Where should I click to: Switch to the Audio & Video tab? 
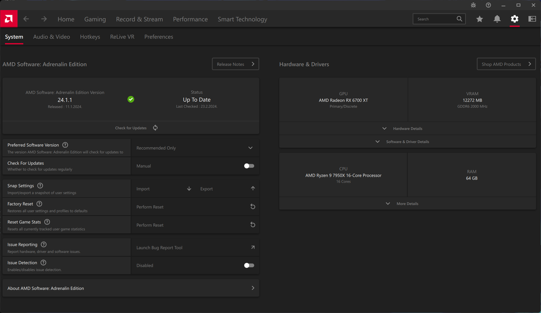coord(52,37)
